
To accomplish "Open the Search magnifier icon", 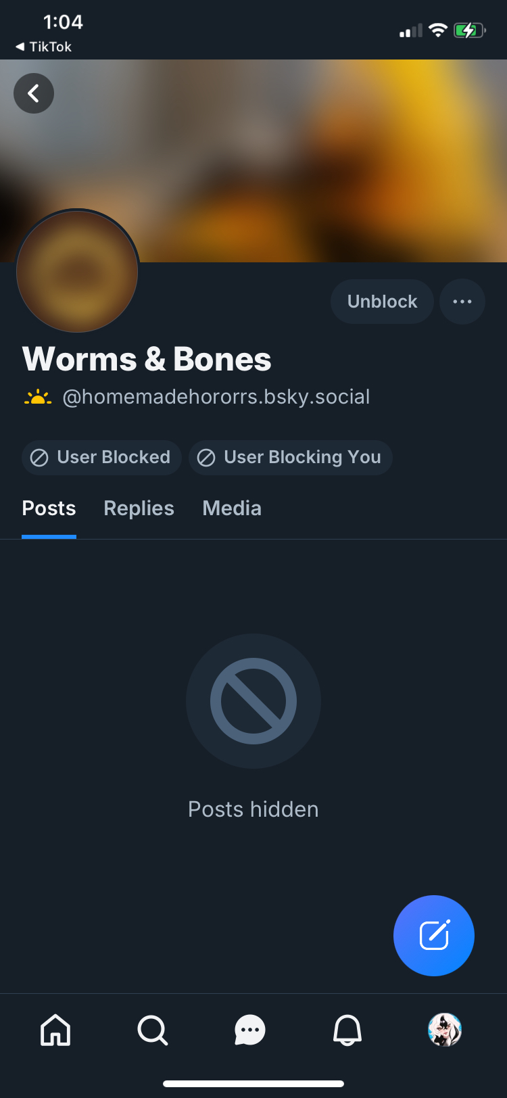I will (153, 1030).
